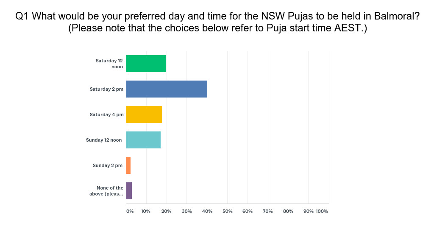Click the purple None of the above bar

[x=129, y=191]
